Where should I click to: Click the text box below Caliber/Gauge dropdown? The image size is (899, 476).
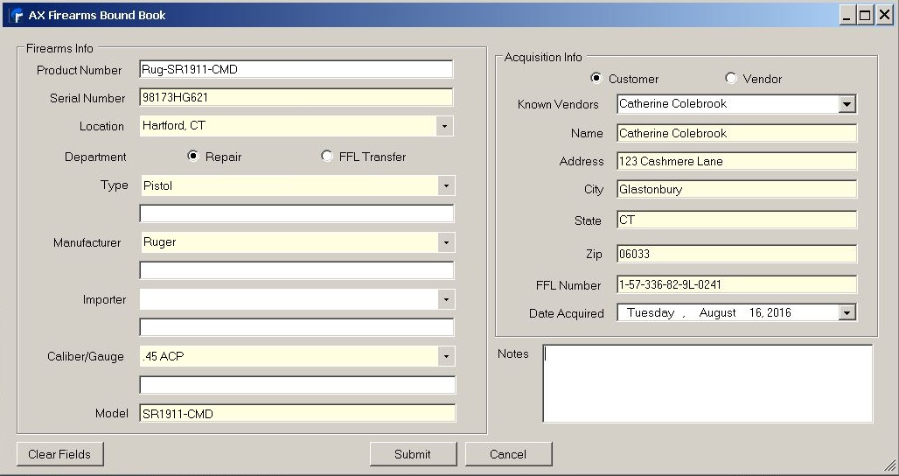297,385
